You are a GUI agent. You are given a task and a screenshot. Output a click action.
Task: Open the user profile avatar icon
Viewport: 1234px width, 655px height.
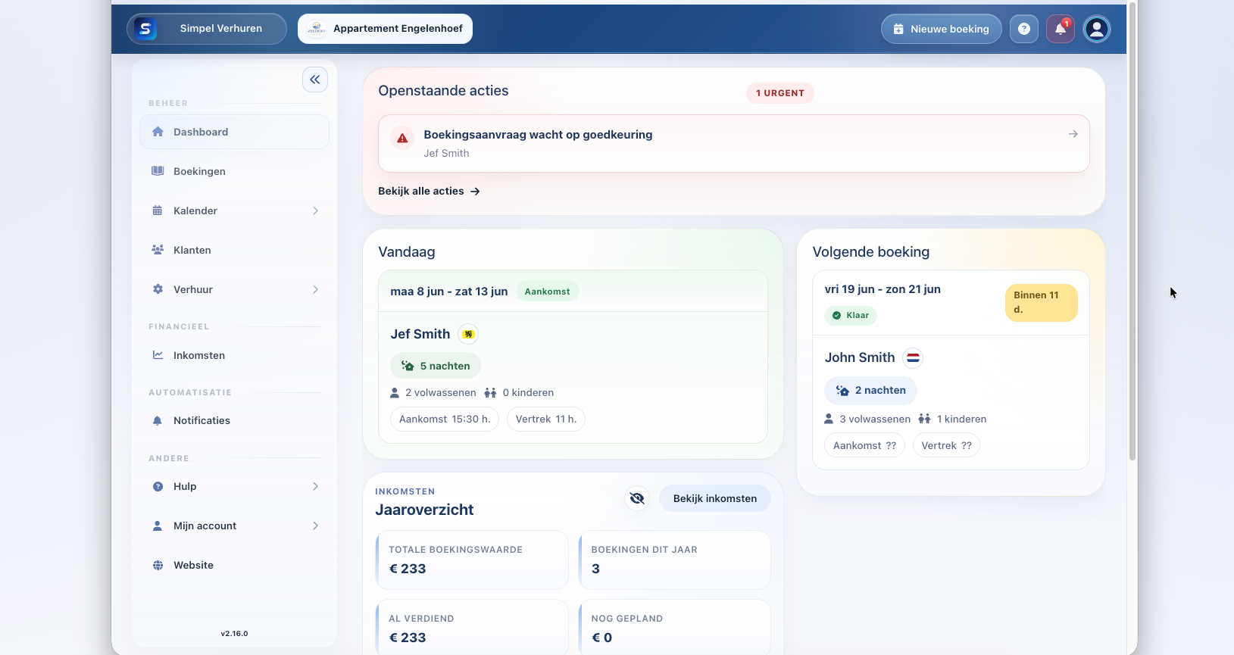[1097, 29]
